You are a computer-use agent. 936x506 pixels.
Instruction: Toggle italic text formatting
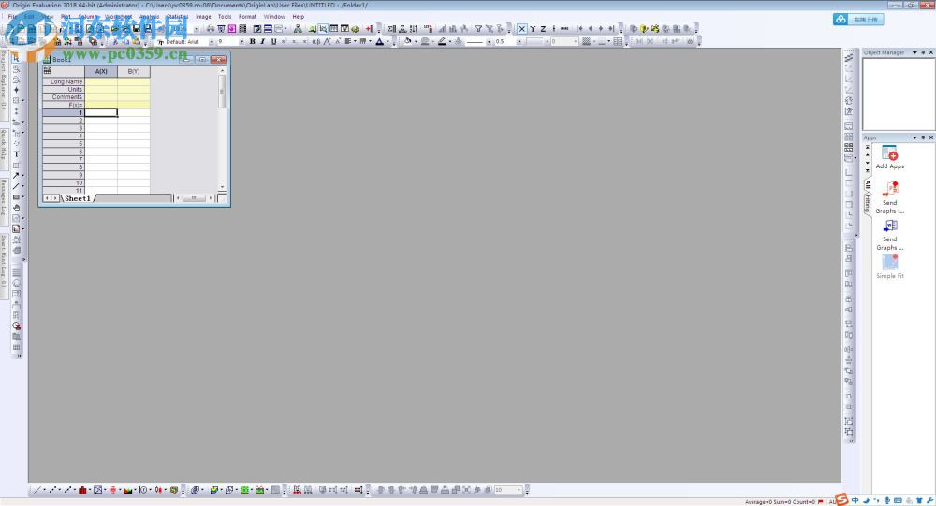tap(263, 42)
